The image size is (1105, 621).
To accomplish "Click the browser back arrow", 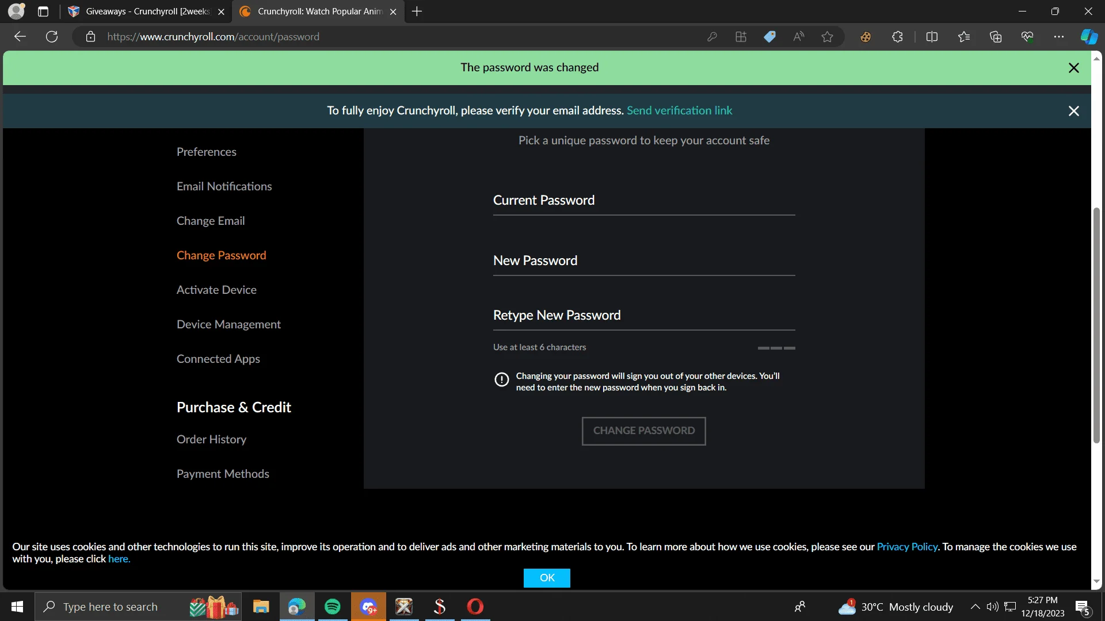I will 20,37.
